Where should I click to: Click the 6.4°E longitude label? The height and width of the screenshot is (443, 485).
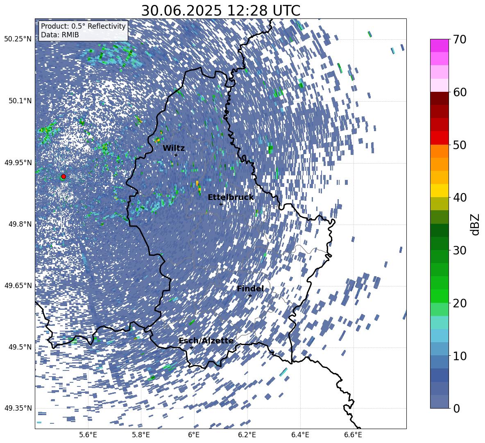[300, 435]
